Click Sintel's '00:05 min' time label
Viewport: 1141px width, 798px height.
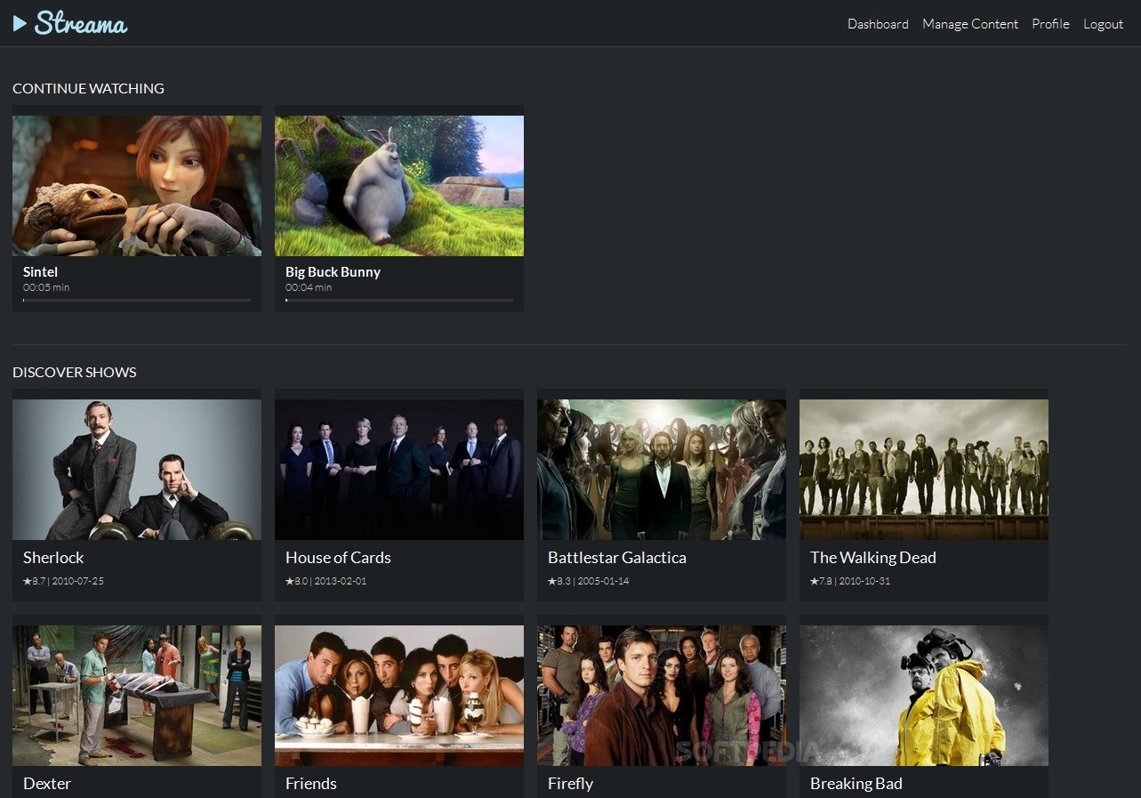46,287
